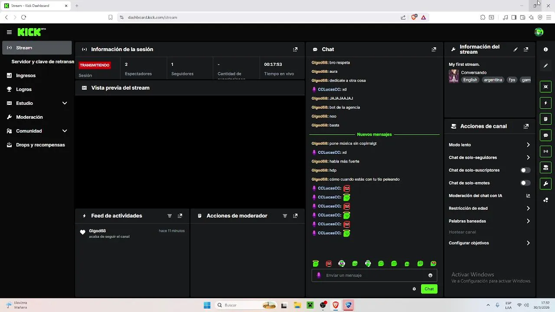Viewport: 555px width, 312px height.
Task: Open Moderación del chat con IA external link
Action: [x=528, y=196]
